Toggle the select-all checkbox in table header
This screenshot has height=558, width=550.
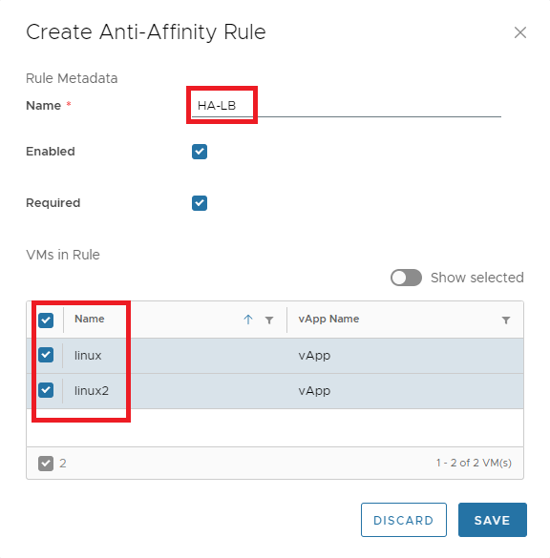(x=46, y=320)
